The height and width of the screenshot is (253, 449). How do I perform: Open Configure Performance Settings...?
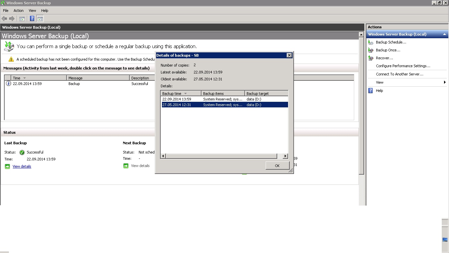[x=403, y=66]
